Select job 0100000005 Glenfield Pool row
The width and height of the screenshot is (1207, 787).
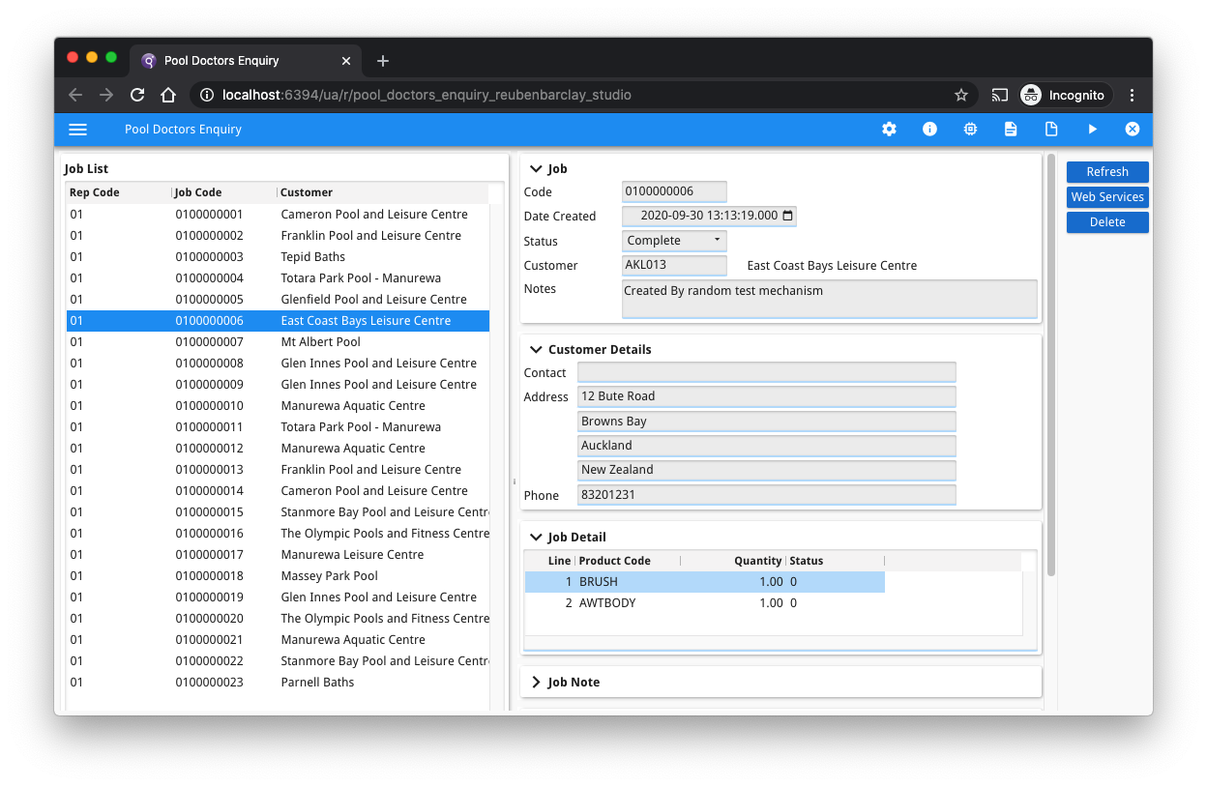[x=278, y=300]
